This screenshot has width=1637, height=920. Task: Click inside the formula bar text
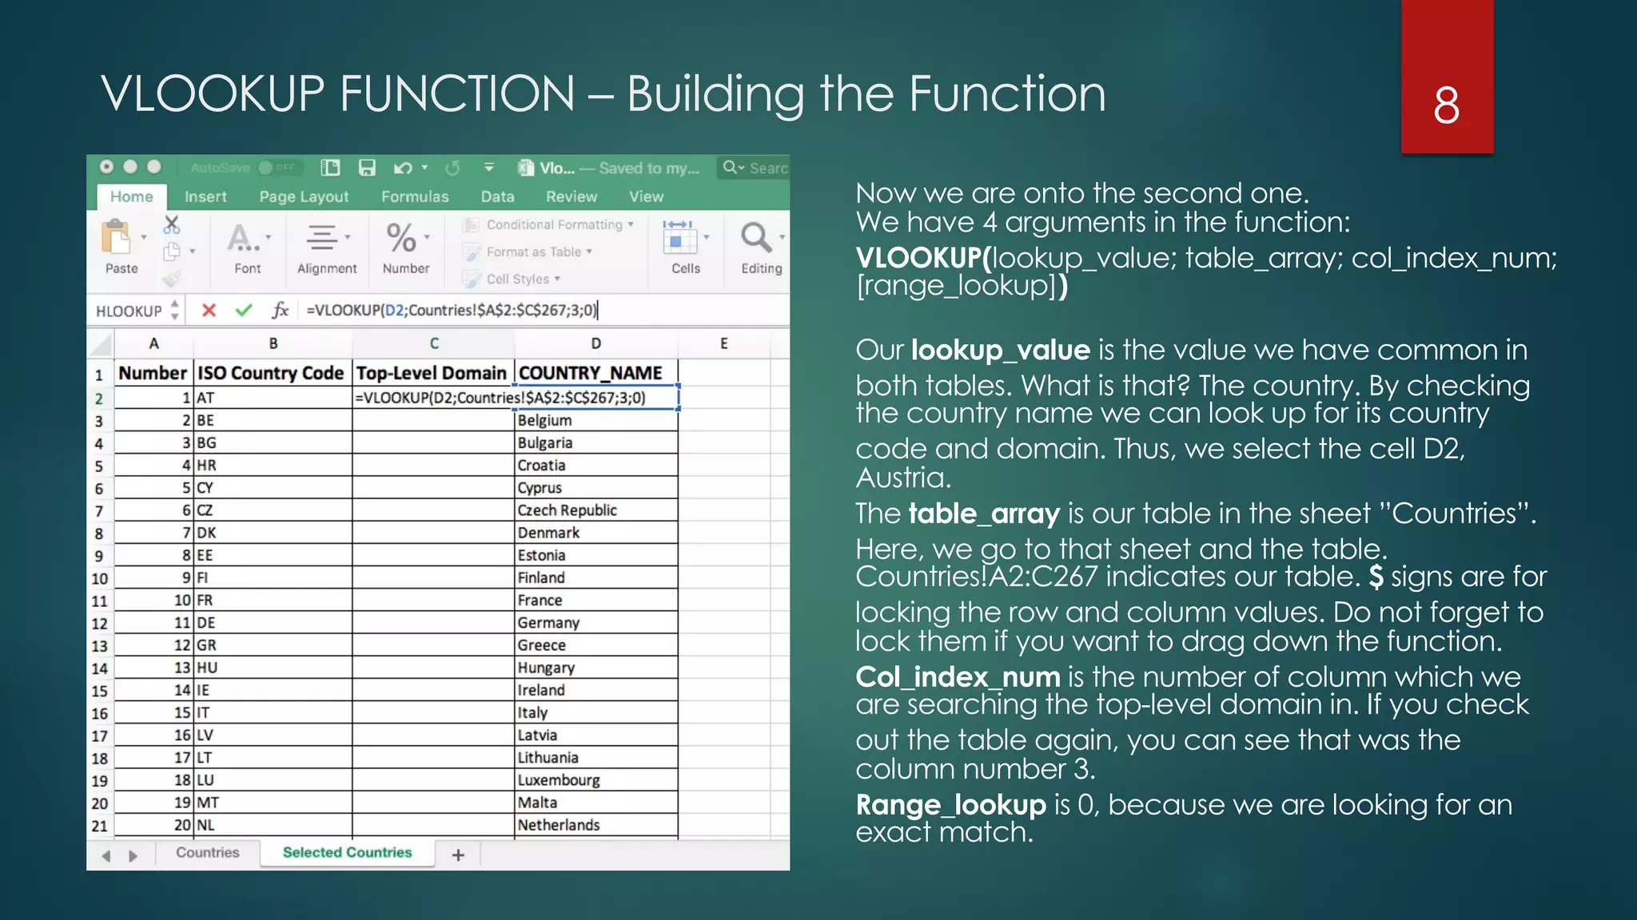(452, 311)
